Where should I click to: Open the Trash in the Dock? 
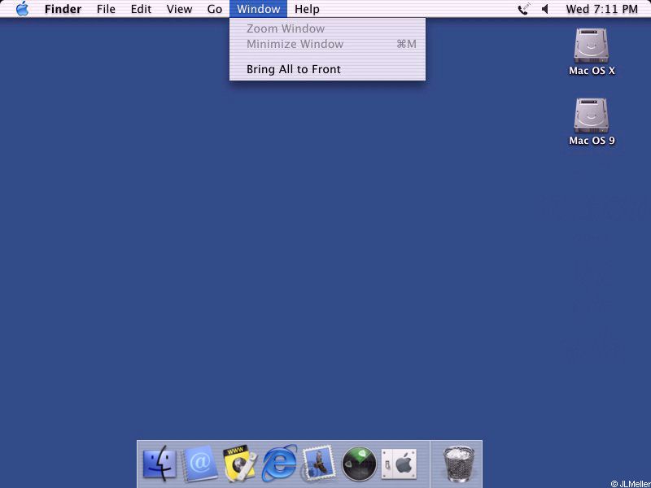coord(459,464)
